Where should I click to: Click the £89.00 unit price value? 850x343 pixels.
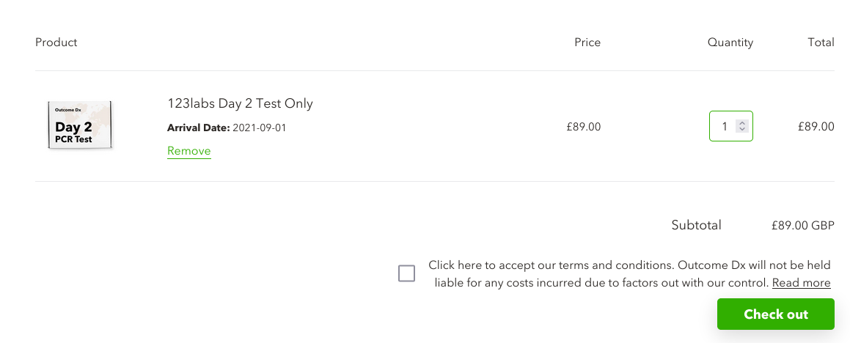[583, 127]
